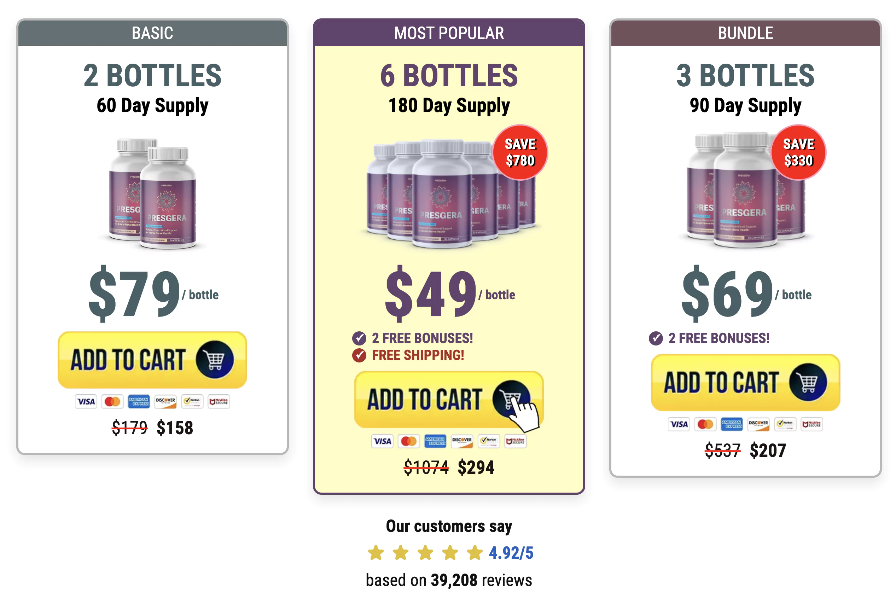This screenshot has width=896, height=604.
Task: Click the Save $780 red badge
Action: point(520,152)
